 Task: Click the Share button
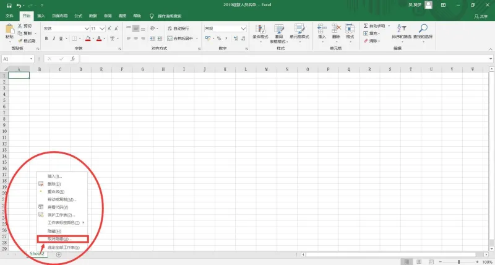point(481,16)
